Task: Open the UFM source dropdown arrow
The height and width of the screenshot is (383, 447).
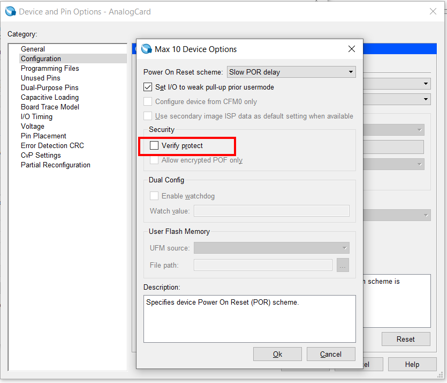Action: click(x=344, y=248)
